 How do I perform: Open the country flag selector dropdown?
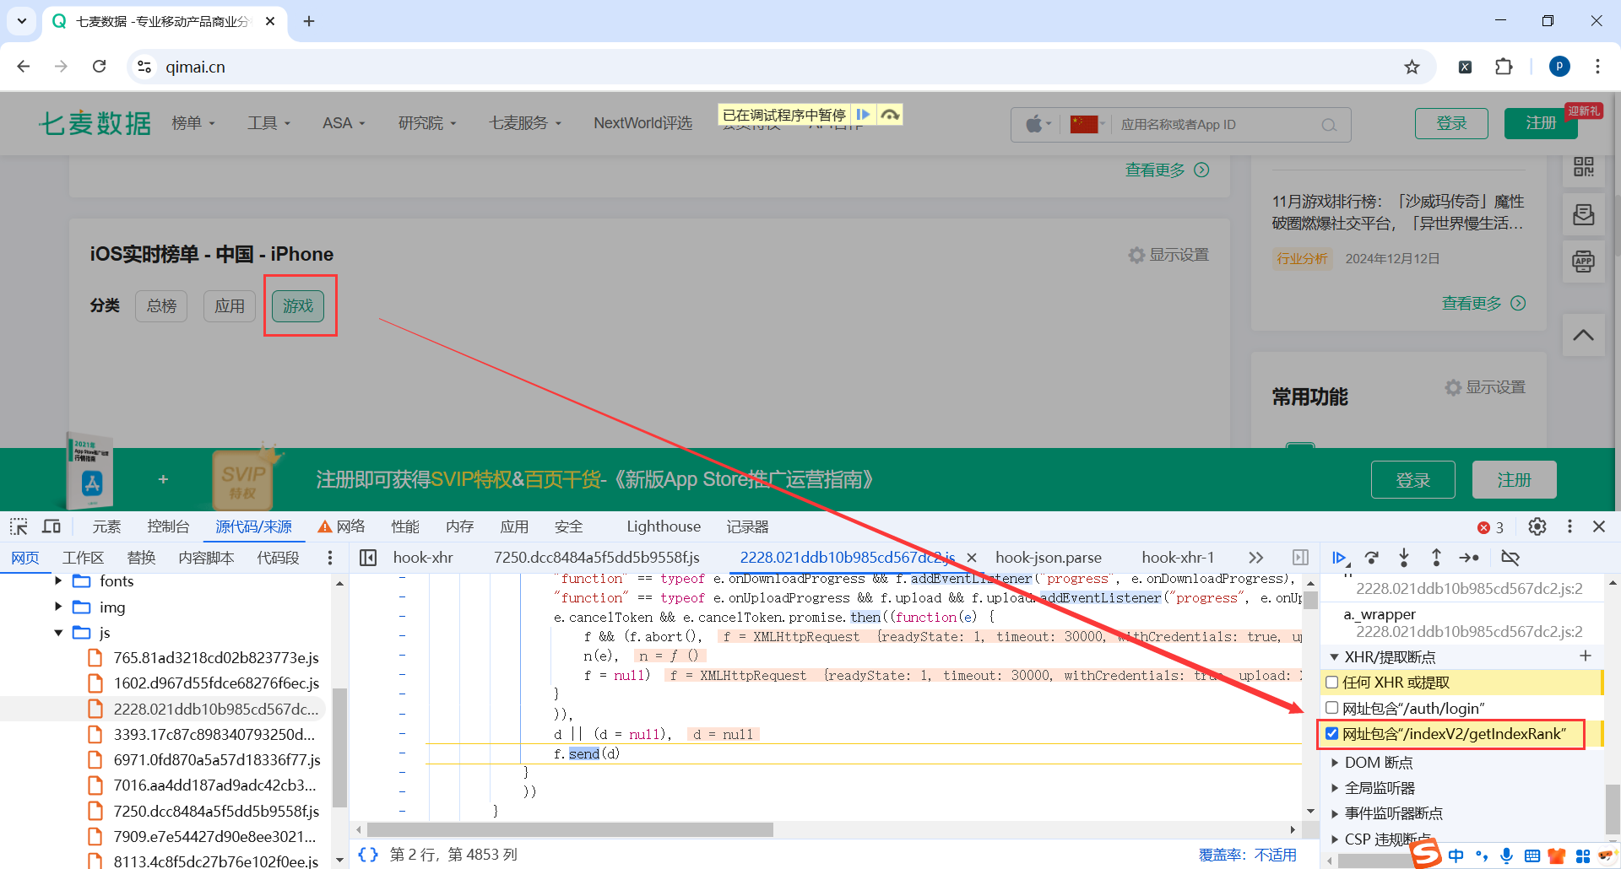click(x=1087, y=125)
